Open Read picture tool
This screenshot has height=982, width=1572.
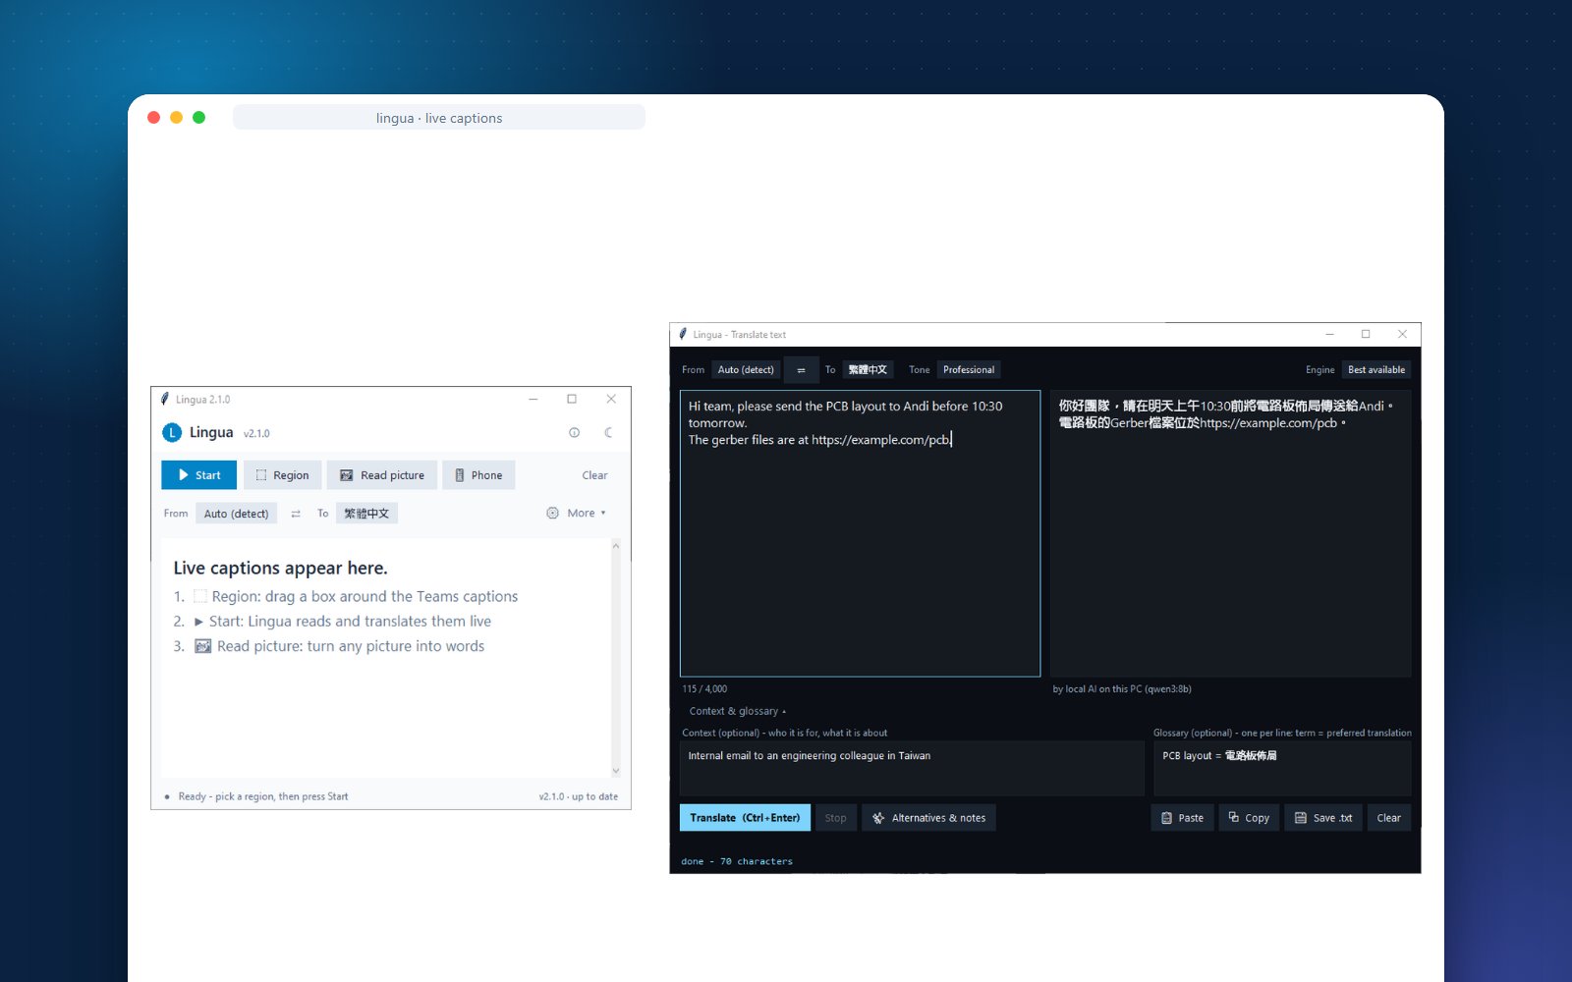[382, 475]
